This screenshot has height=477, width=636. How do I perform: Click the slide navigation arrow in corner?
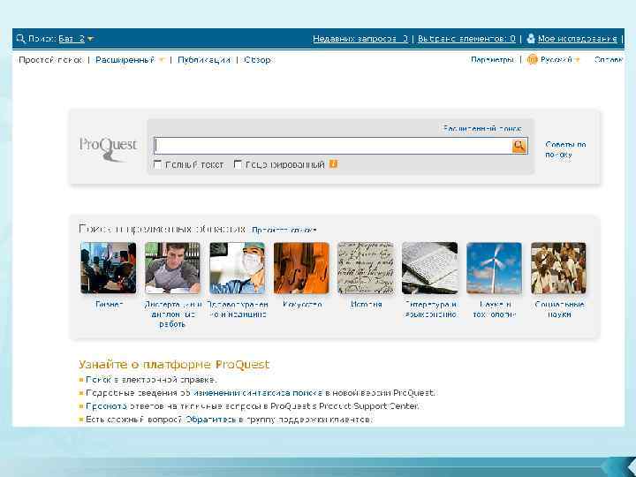click(x=620, y=466)
